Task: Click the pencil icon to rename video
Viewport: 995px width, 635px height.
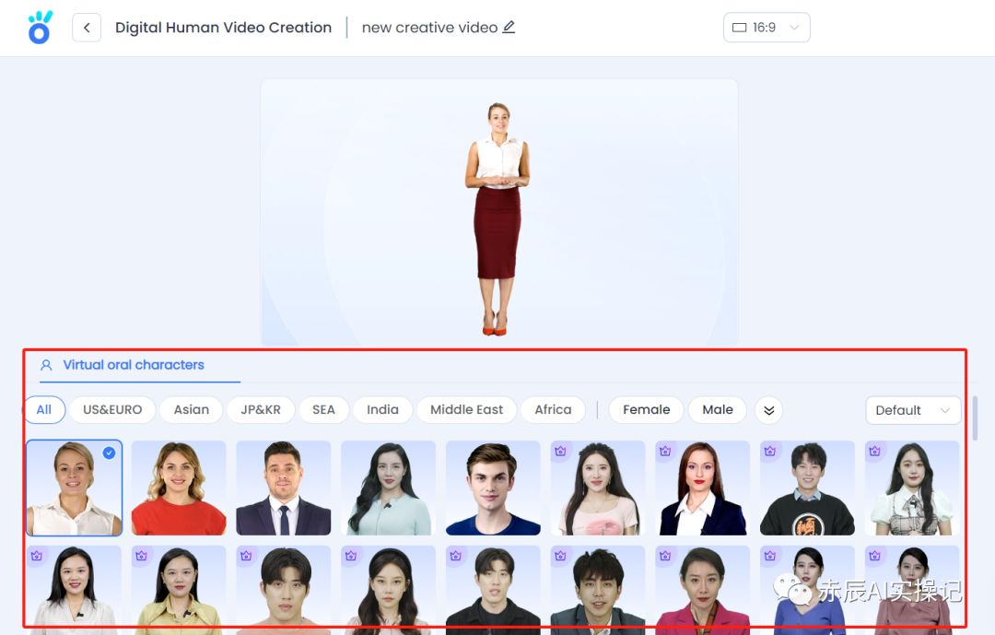Action: click(x=509, y=27)
